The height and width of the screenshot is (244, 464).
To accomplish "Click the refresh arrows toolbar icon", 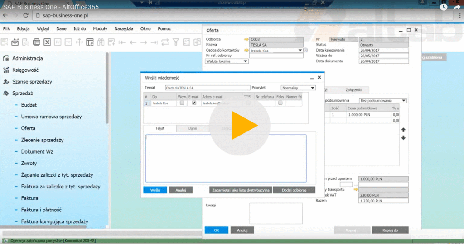I will (165, 42).
